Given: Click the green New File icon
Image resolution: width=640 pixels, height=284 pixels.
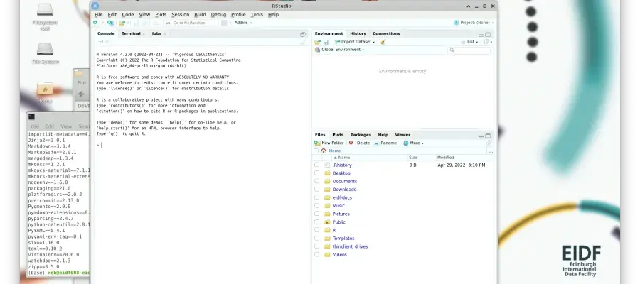Looking at the screenshot, I should pyautogui.click(x=95, y=23).
